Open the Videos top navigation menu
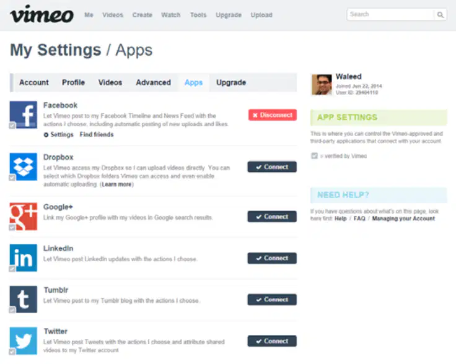 click(113, 15)
